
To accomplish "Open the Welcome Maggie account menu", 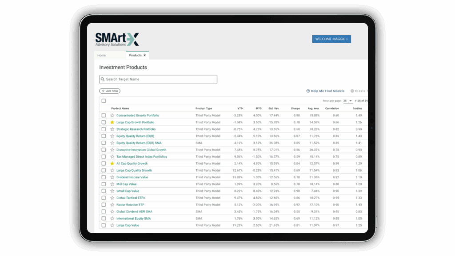I will pos(331,39).
